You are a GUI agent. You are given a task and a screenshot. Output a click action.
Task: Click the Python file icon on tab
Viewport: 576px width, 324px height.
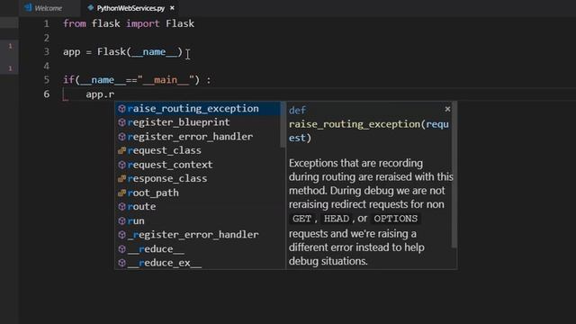tap(90, 8)
